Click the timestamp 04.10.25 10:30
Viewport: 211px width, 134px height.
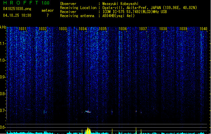[x=17, y=15]
